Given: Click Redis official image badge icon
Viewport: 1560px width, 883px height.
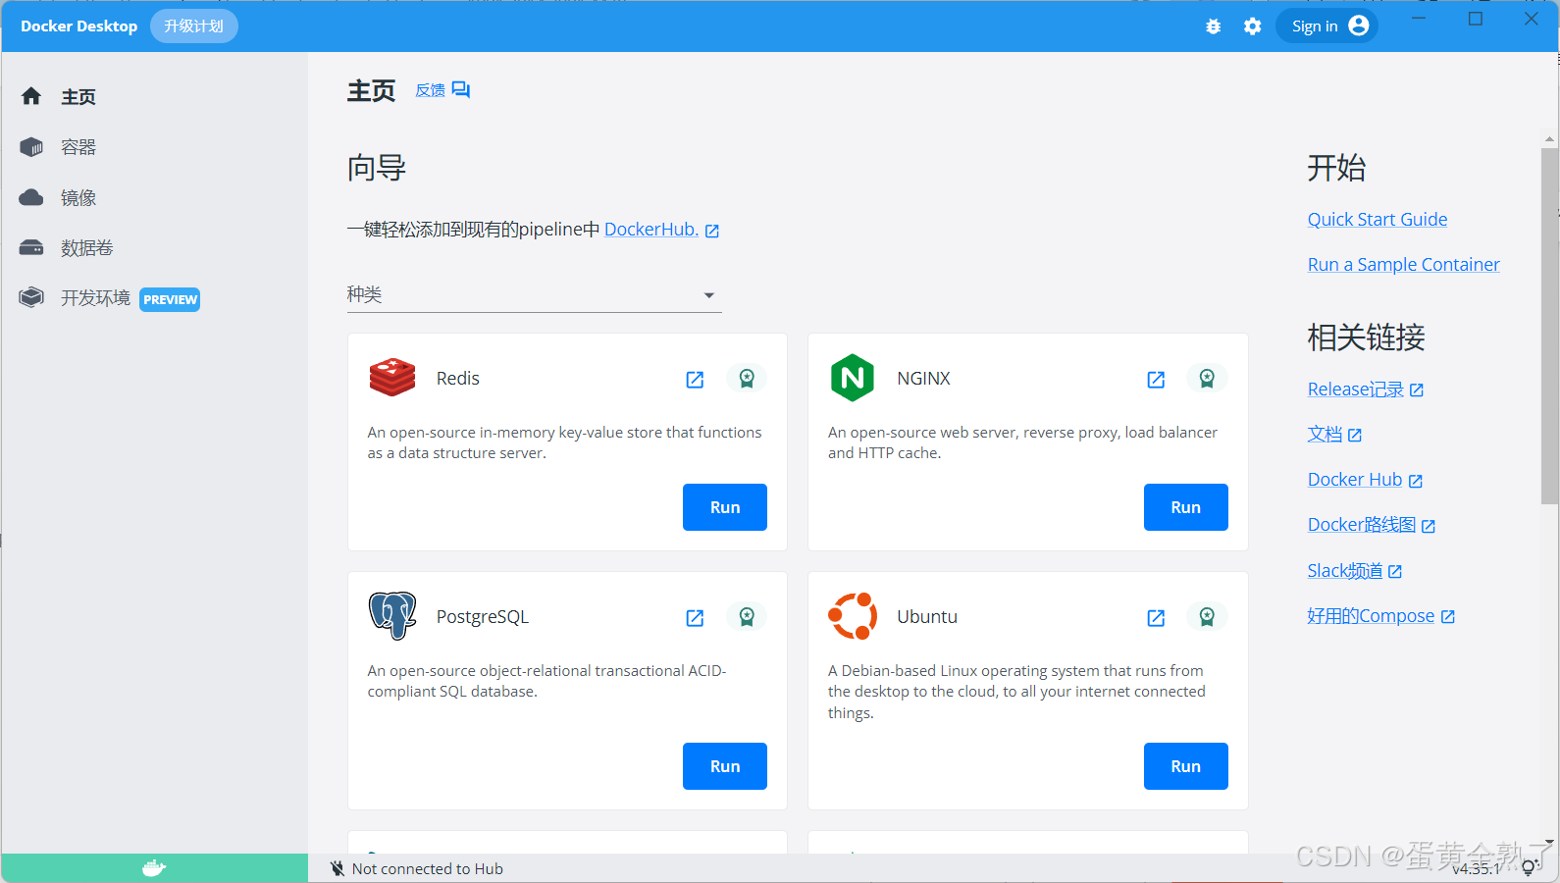Looking at the screenshot, I should point(747,378).
